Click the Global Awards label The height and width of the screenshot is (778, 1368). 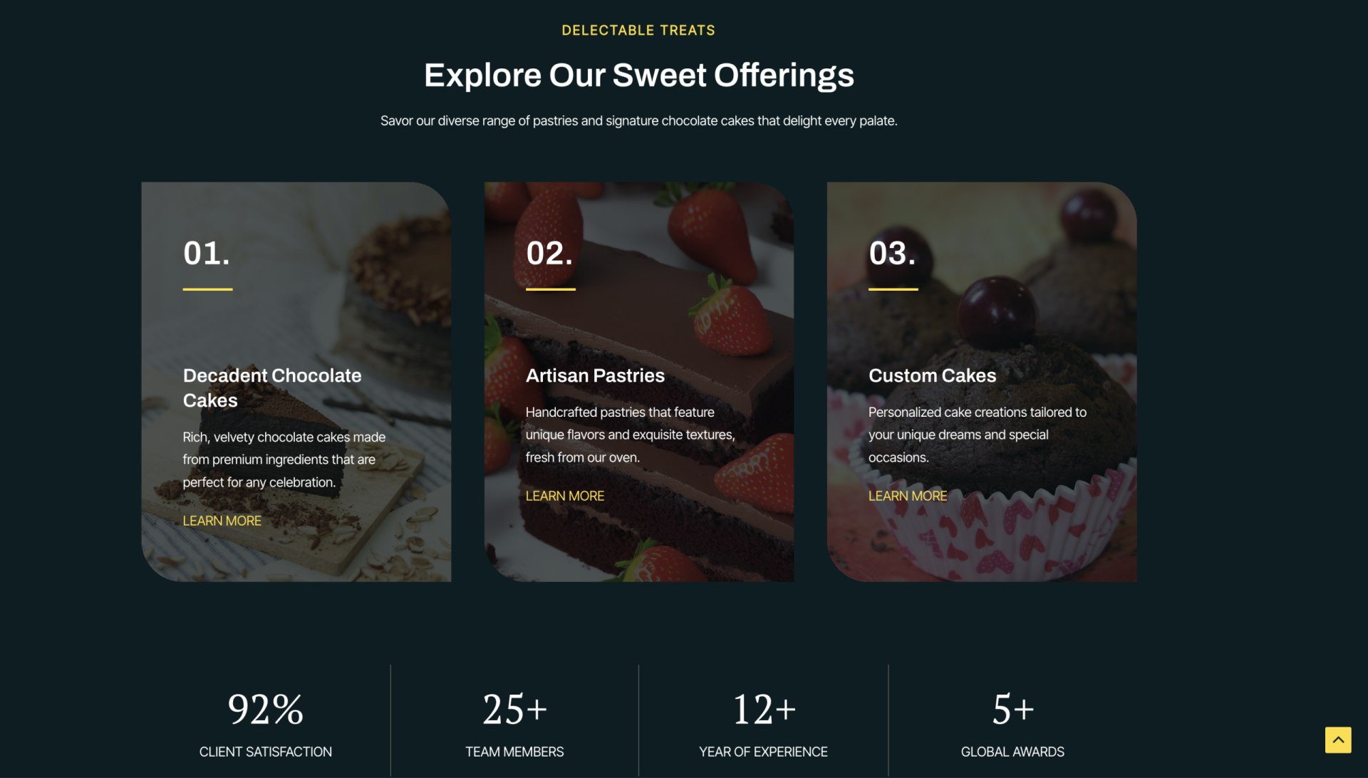tap(1012, 752)
